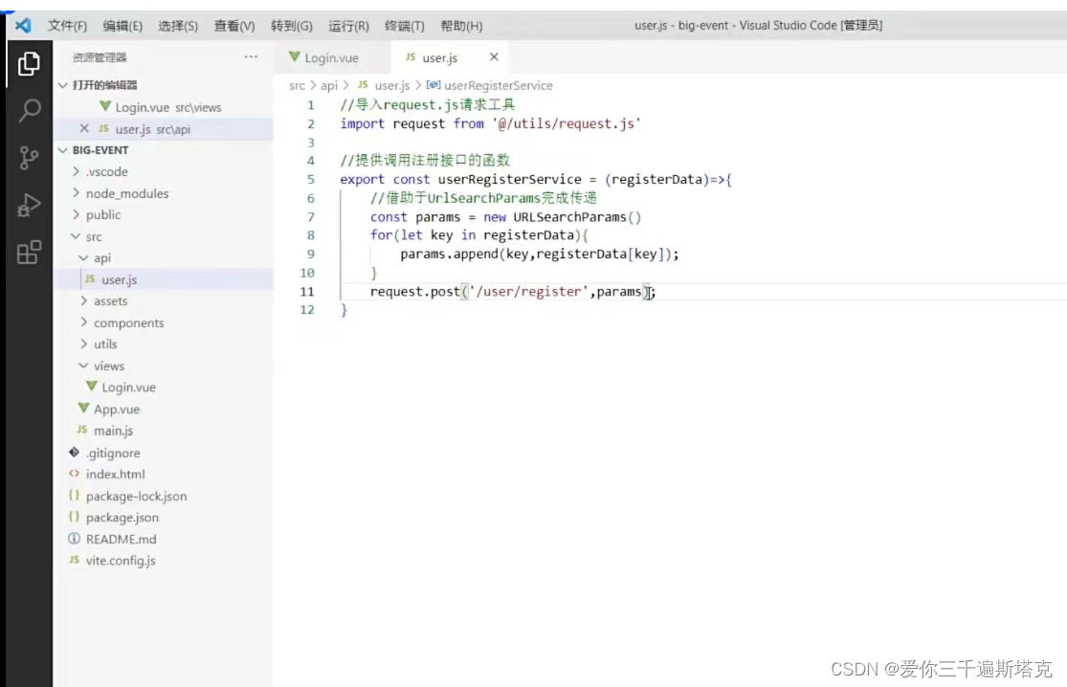Switch to the Login.vue tab

(330, 57)
